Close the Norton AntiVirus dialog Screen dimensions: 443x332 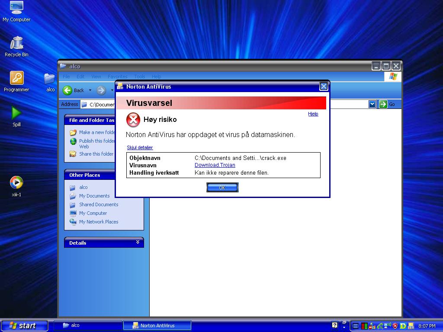click(x=324, y=86)
